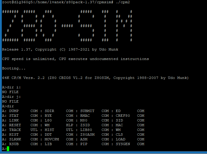Click the HLP extension text
Screen dimensions: 207x154
point(70,125)
